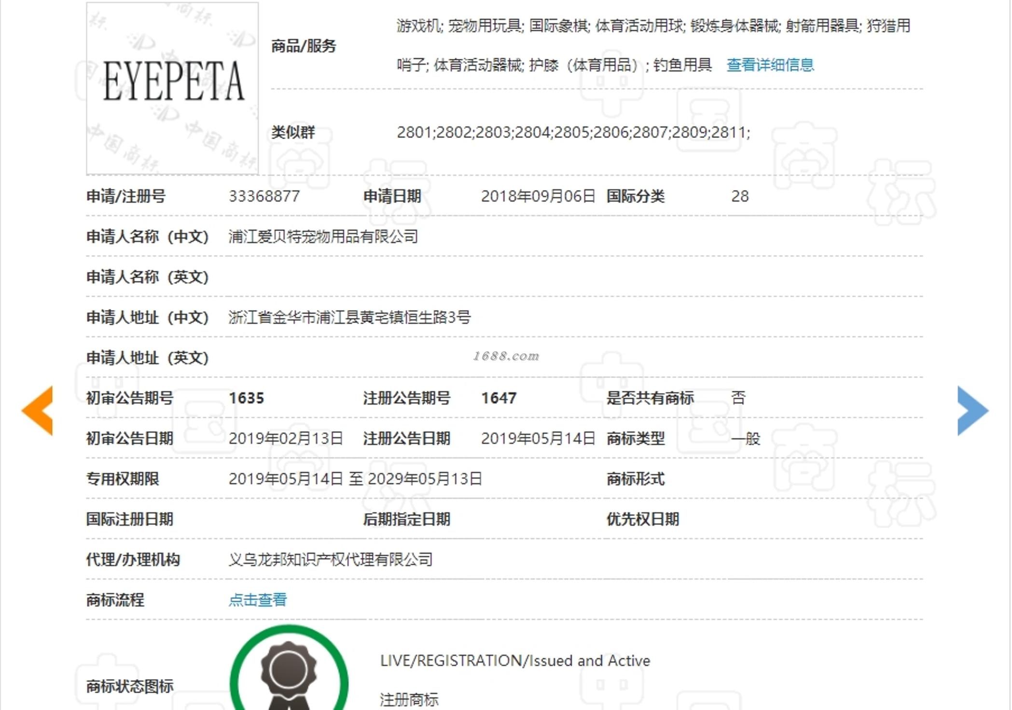Click the 国际注册日期 label
Viewport: 1012px width, 710px height.
click(130, 519)
